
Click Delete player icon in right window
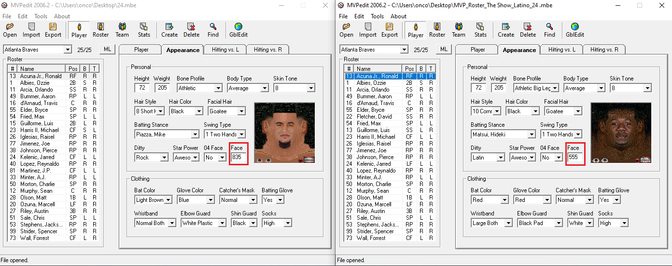pyautogui.click(x=528, y=30)
